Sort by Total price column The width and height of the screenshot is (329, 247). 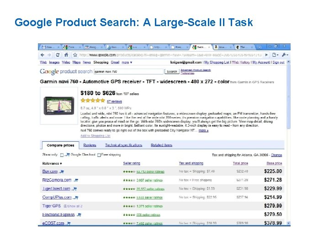(240, 163)
